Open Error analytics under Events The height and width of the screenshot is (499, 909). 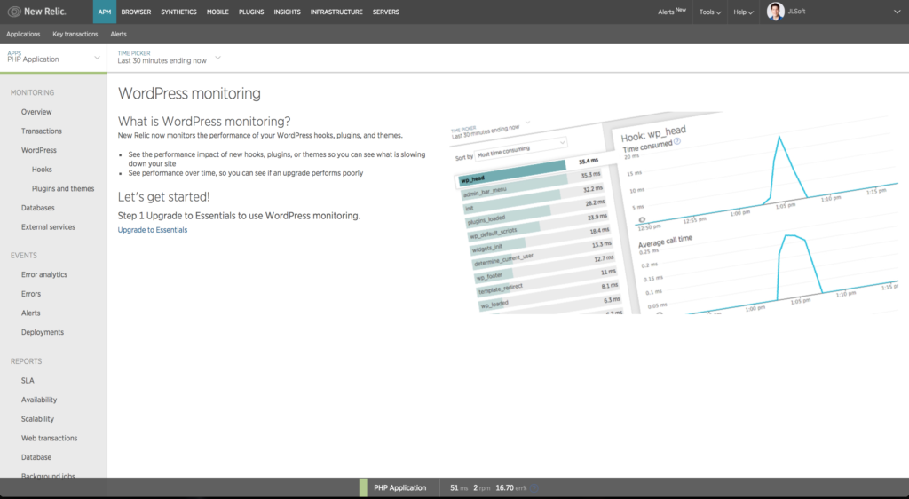(x=44, y=274)
